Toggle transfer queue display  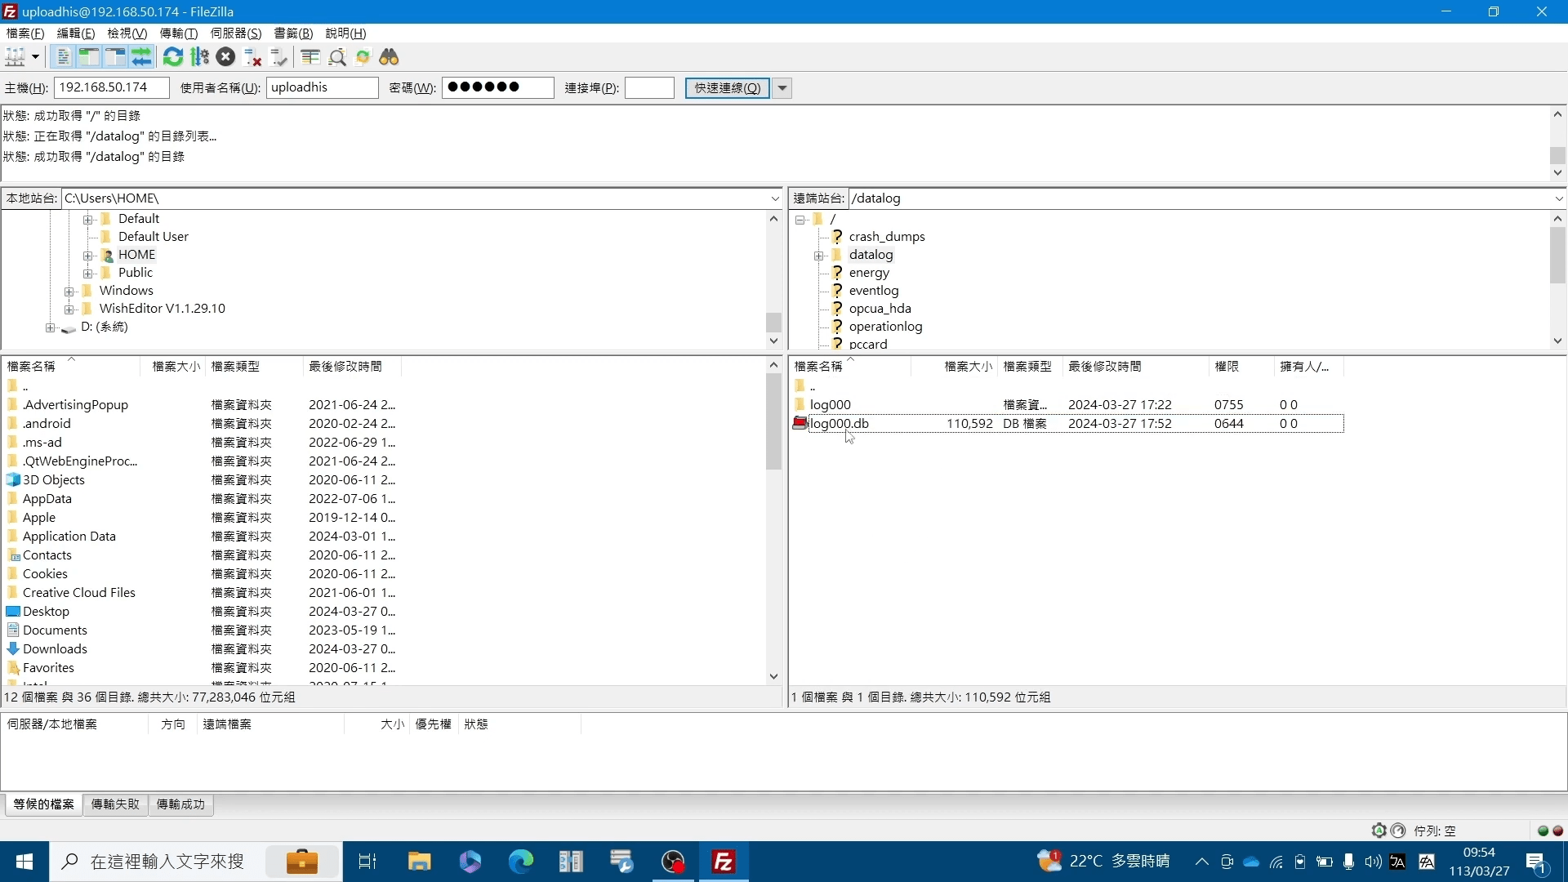tap(142, 57)
